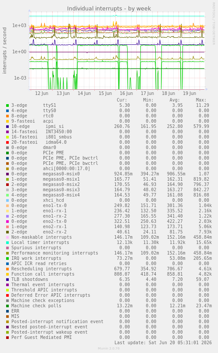This screenshot has width=218, height=353.
Task: Click the Function call interrupts color square
Action: 7,274
